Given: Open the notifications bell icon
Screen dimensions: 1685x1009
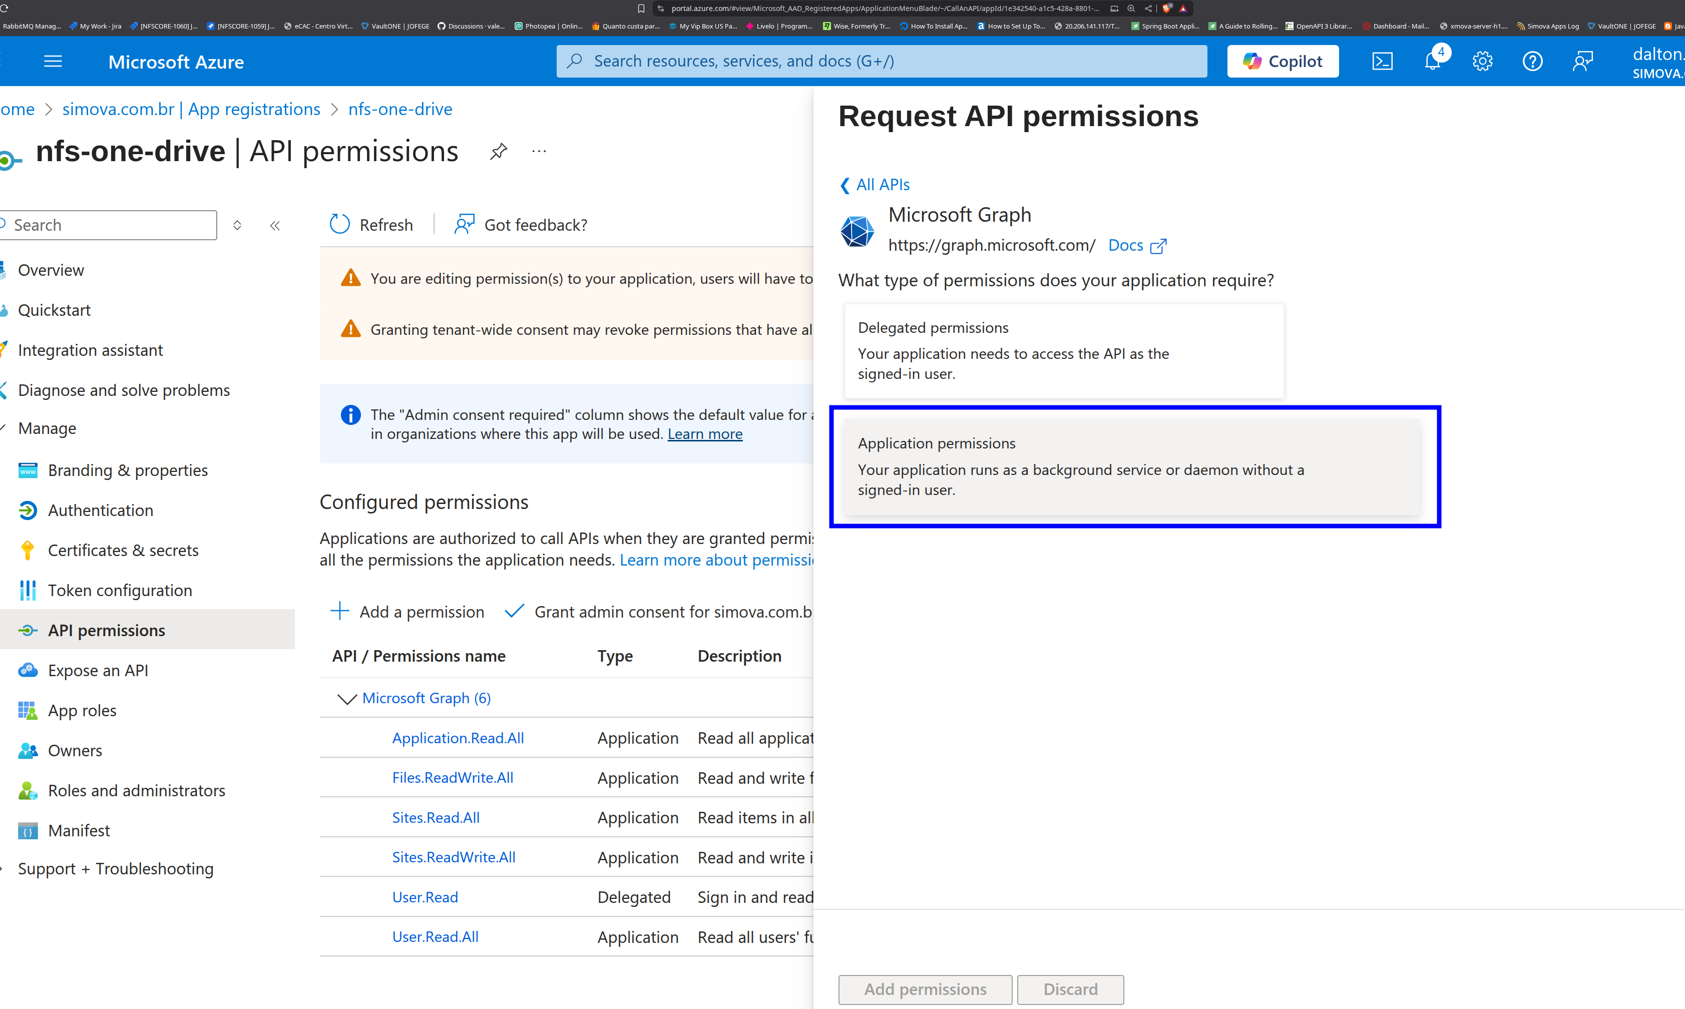Looking at the screenshot, I should tap(1432, 61).
